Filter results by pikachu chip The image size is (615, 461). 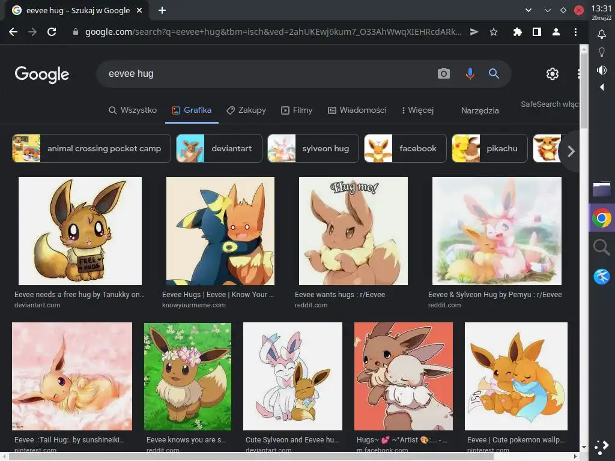pyautogui.click(x=490, y=148)
